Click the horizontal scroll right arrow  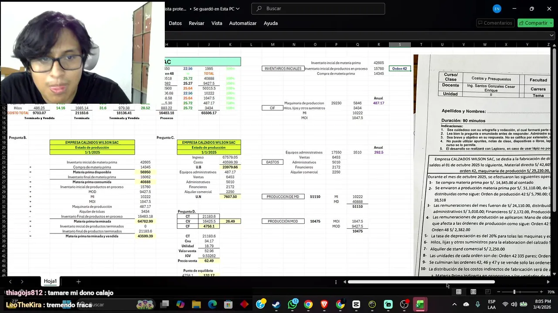(x=548, y=282)
